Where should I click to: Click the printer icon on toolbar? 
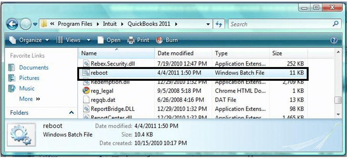click(x=131, y=40)
